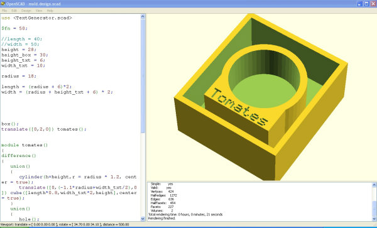Click the 'Rendering finished.' console line
Screen dimensions: 377x228
162,219
